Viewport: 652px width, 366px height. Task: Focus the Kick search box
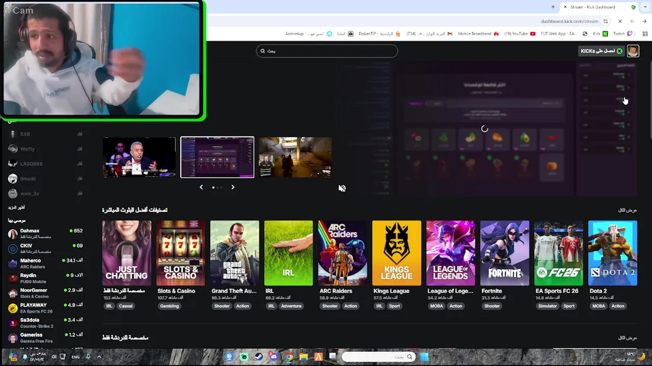pos(327,51)
